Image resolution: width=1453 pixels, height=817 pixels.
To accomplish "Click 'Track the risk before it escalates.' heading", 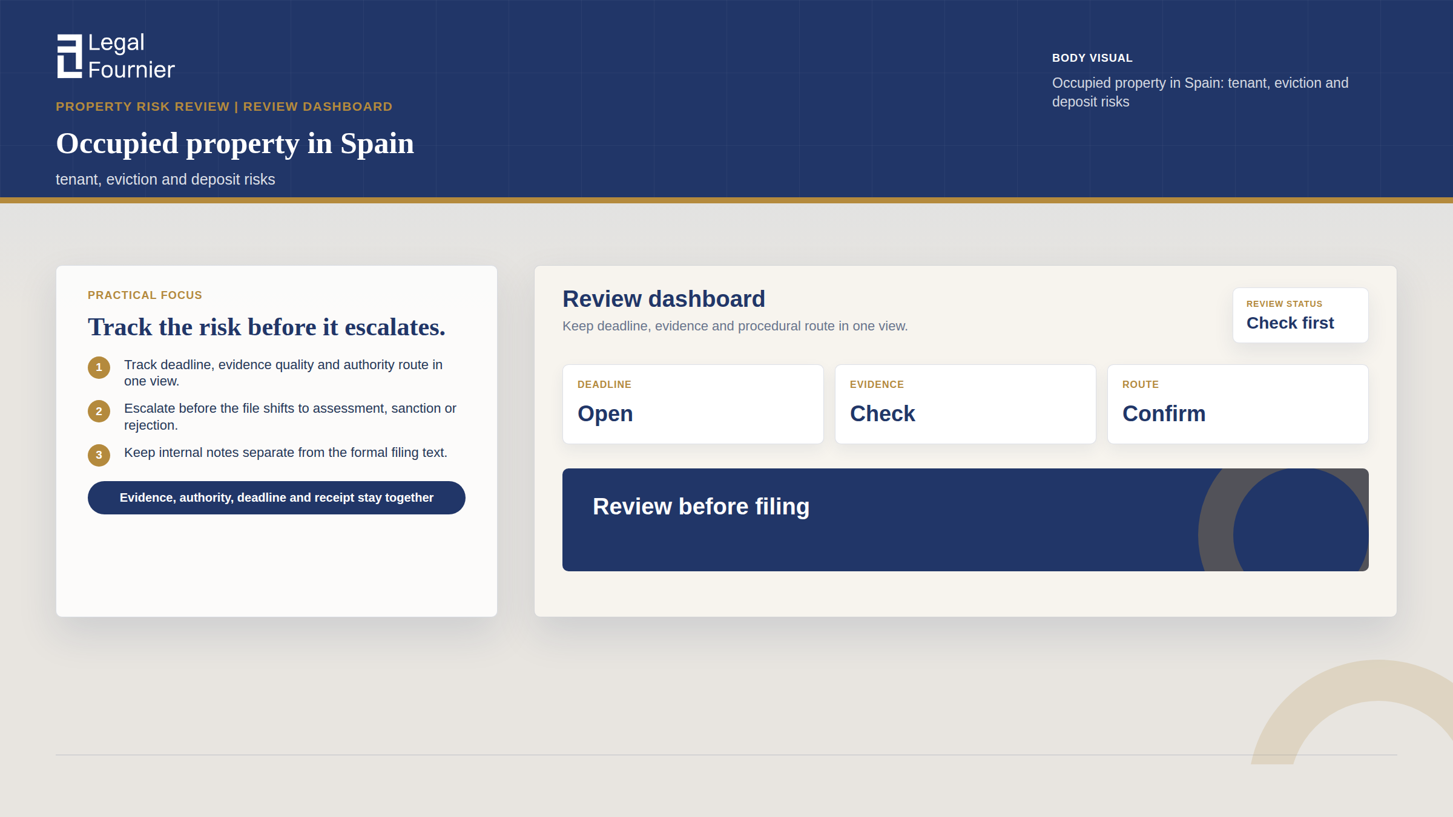I will (x=266, y=327).
